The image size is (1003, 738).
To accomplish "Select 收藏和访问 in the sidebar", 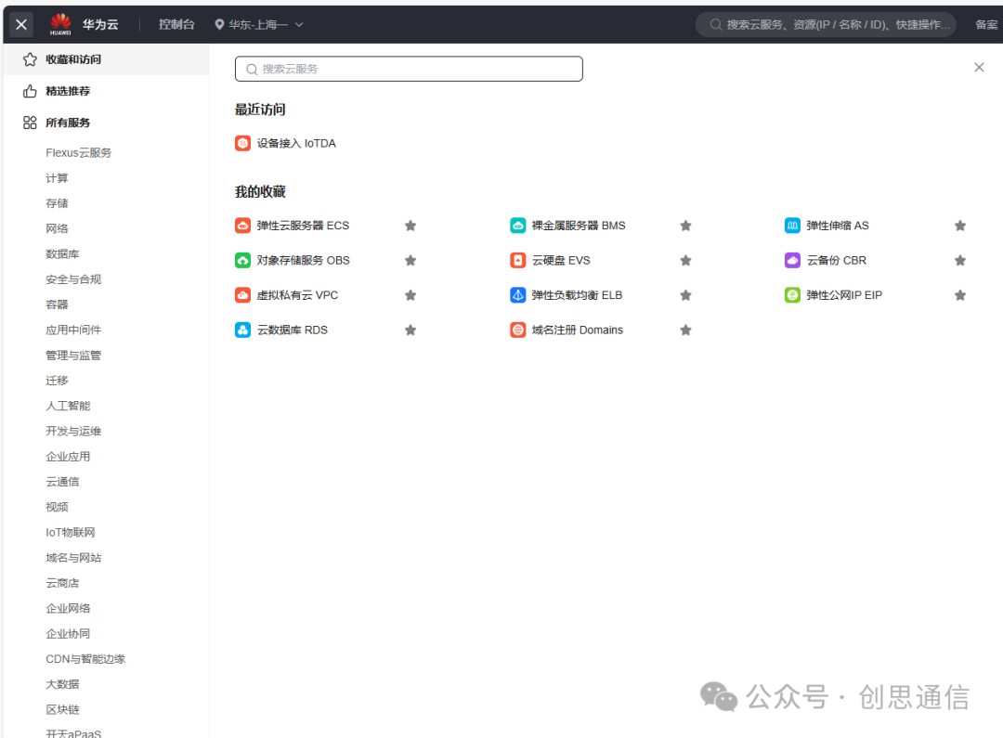I will coord(72,59).
